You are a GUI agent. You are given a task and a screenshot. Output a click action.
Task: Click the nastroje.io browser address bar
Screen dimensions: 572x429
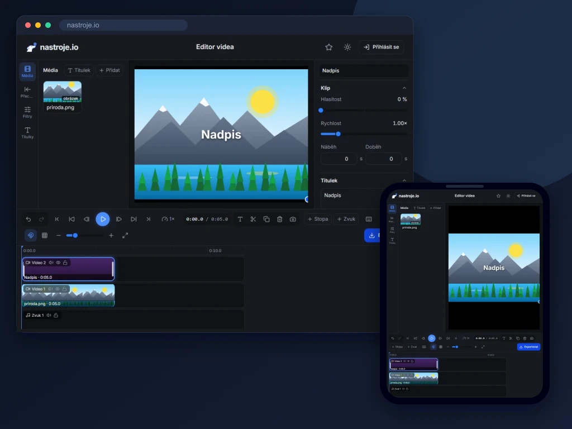click(x=123, y=25)
